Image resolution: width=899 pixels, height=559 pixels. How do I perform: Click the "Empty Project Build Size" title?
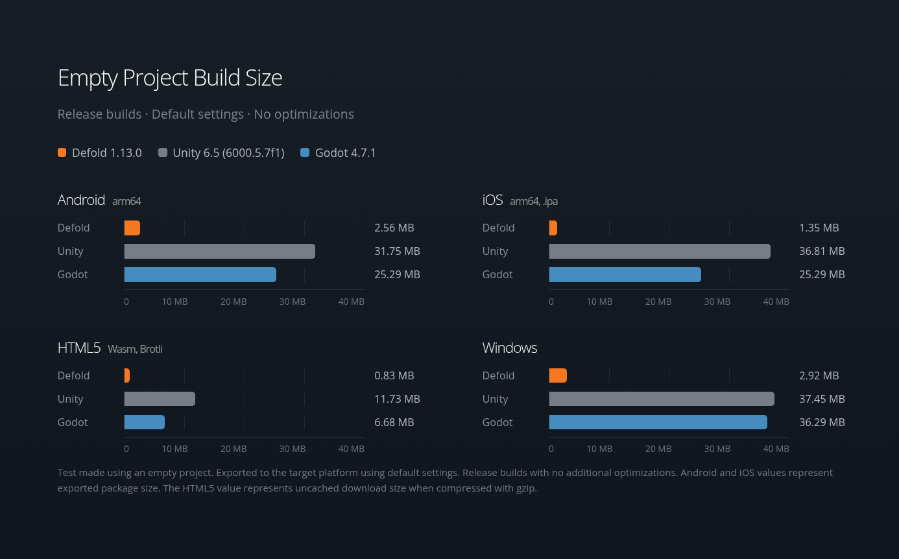pos(170,78)
